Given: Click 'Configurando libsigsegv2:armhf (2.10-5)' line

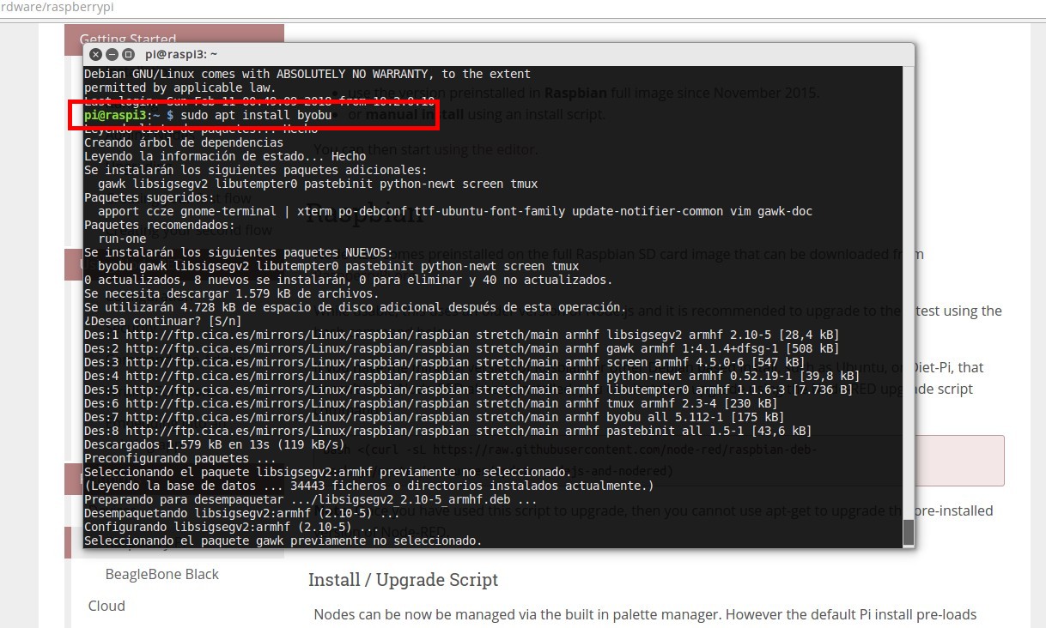Looking at the screenshot, I should tap(232, 527).
